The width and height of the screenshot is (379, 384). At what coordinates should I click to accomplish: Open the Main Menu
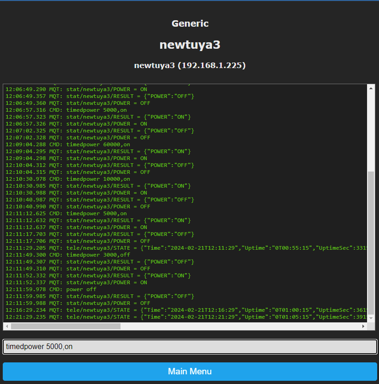[x=189, y=371]
